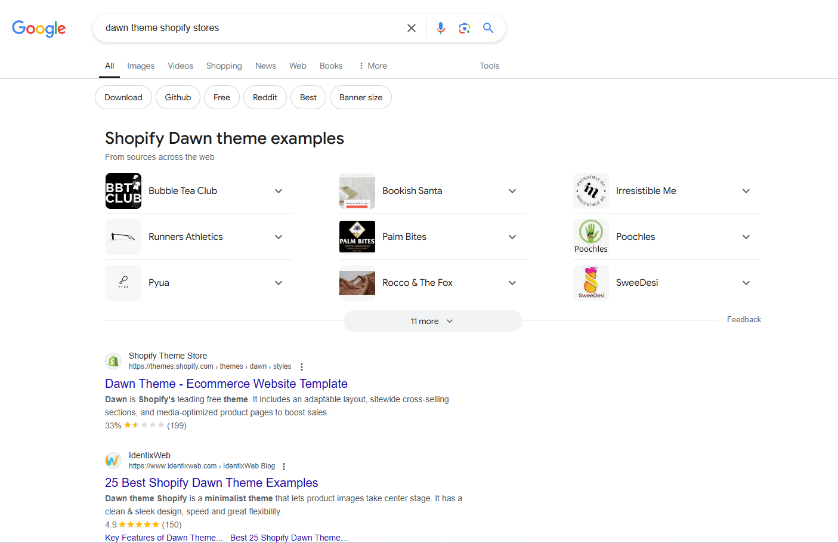Expand Irresistible Me entry chevron

pyautogui.click(x=746, y=191)
